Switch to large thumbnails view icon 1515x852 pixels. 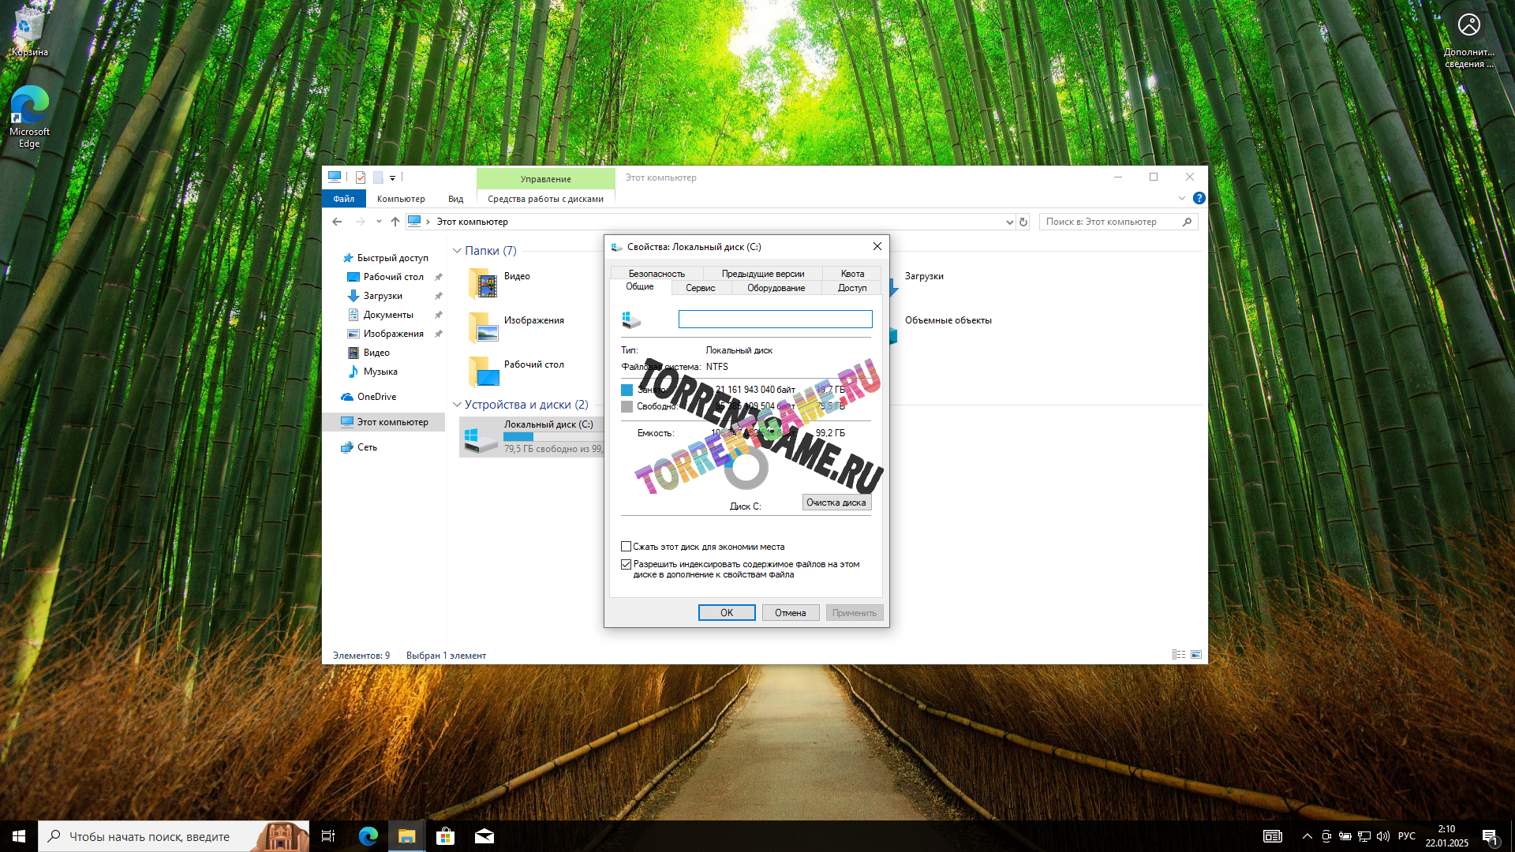pos(1196,655)
